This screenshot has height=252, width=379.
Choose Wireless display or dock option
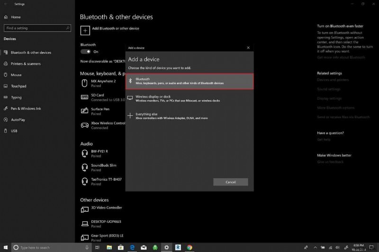(x=189, y=98)
